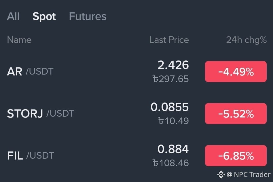Sort by Last Price column header
The width and height of the screenshot is (273, 182).
point(169,40)
